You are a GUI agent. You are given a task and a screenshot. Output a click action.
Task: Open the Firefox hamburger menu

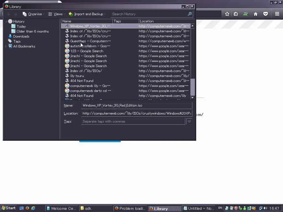click(277, 14)
